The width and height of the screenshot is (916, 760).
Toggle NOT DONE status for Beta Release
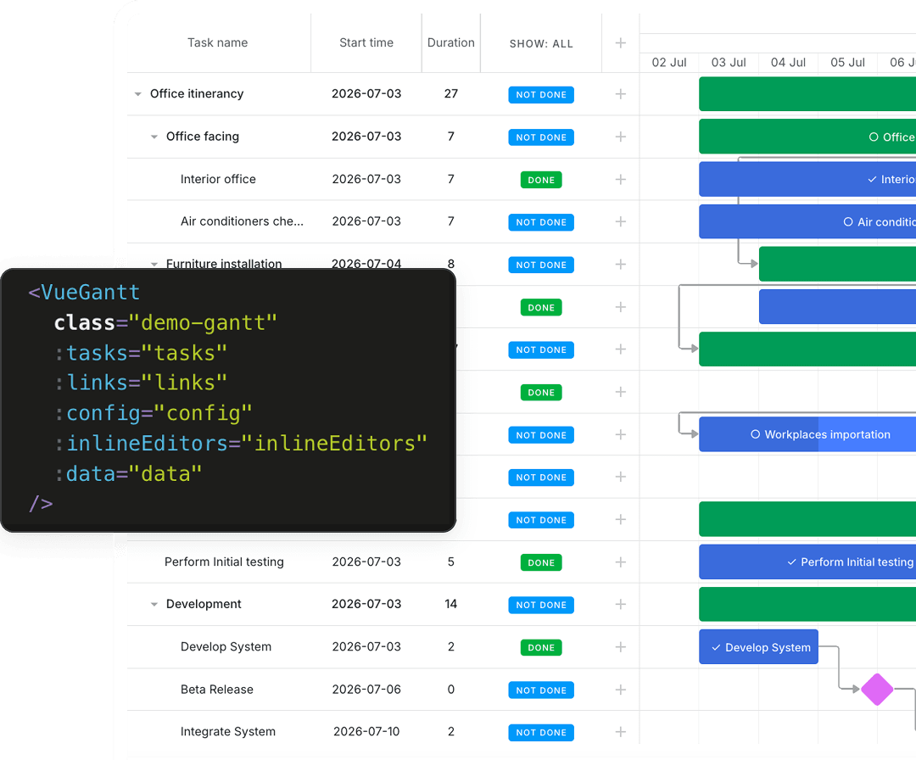541,690
